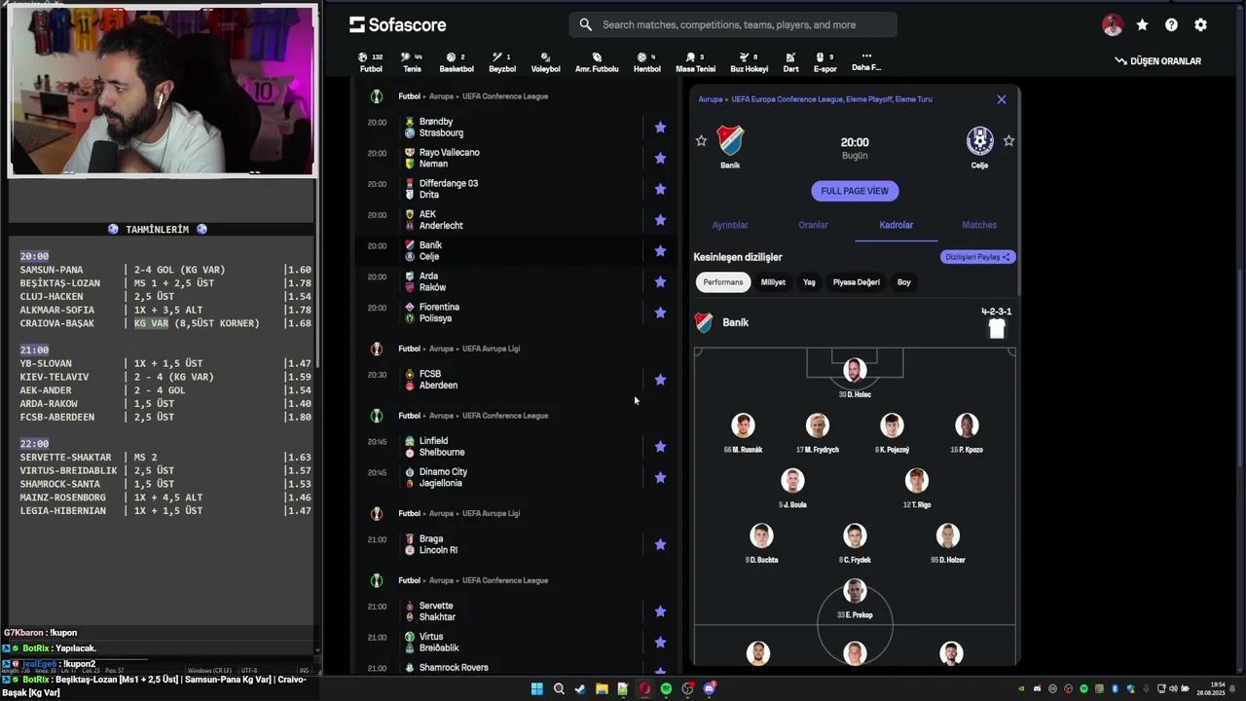Open the help question mark icon
This screenshot has height=701, width=1246.
click(x=1171, y=25)
